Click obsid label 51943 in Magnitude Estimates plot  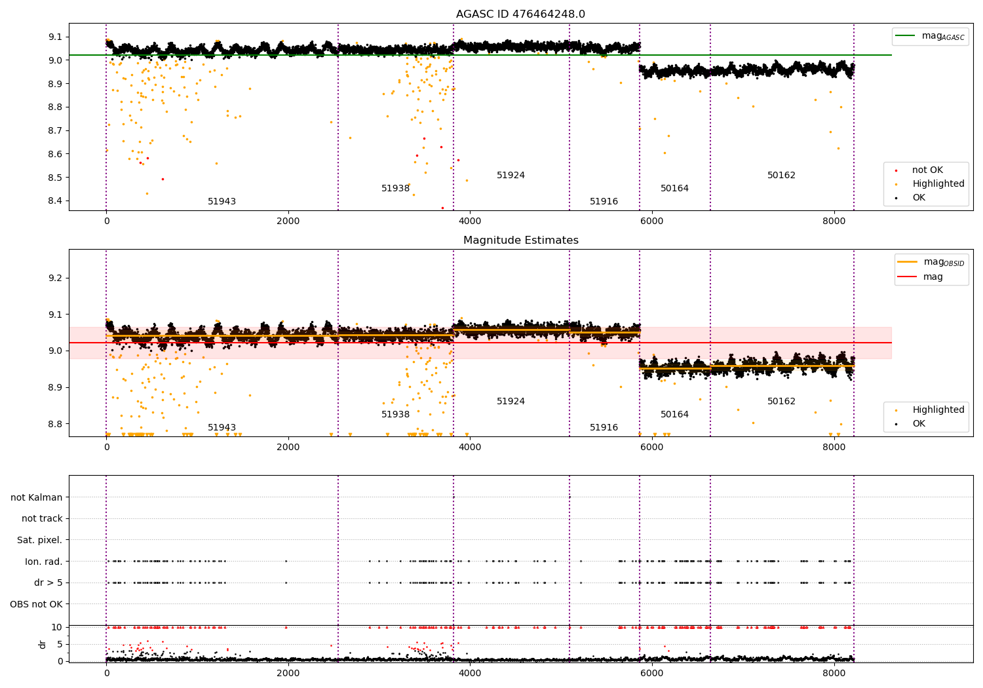point(222,428)
